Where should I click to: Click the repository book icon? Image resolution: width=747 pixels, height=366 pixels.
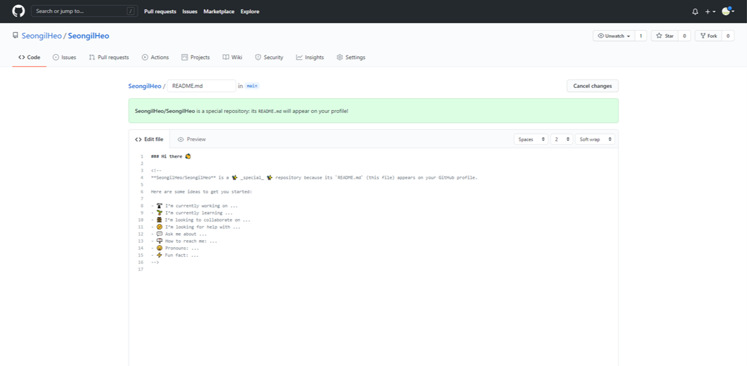point(15,36)
